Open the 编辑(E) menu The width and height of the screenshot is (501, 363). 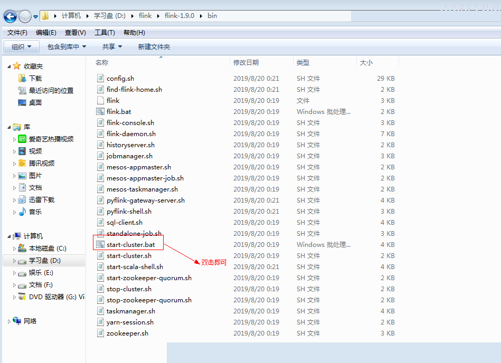point(46,33)
